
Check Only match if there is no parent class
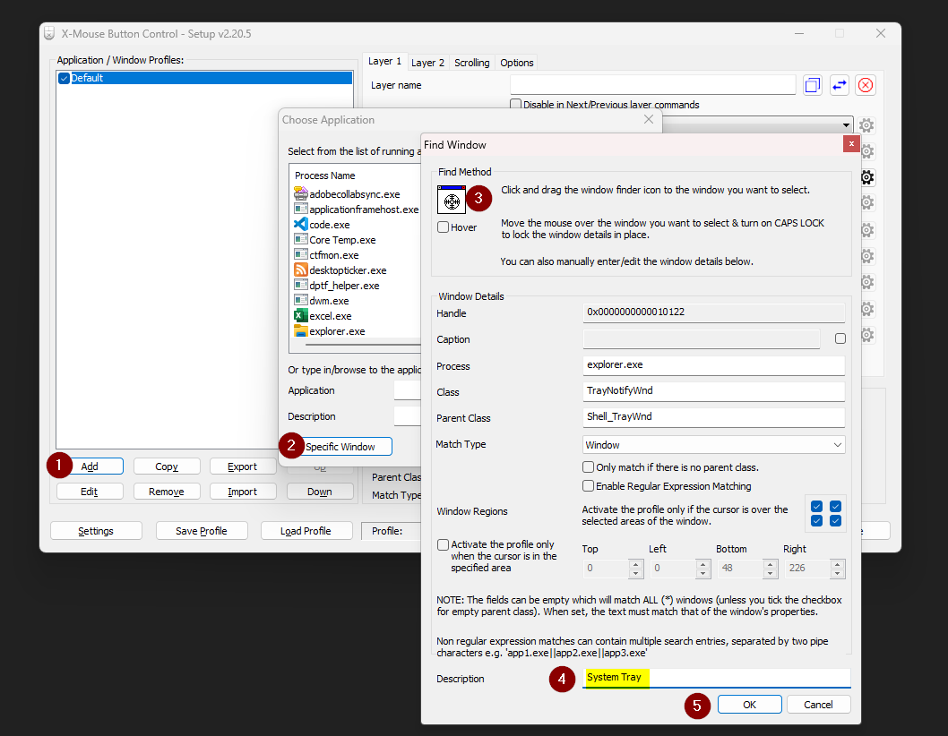pos(588,467)
